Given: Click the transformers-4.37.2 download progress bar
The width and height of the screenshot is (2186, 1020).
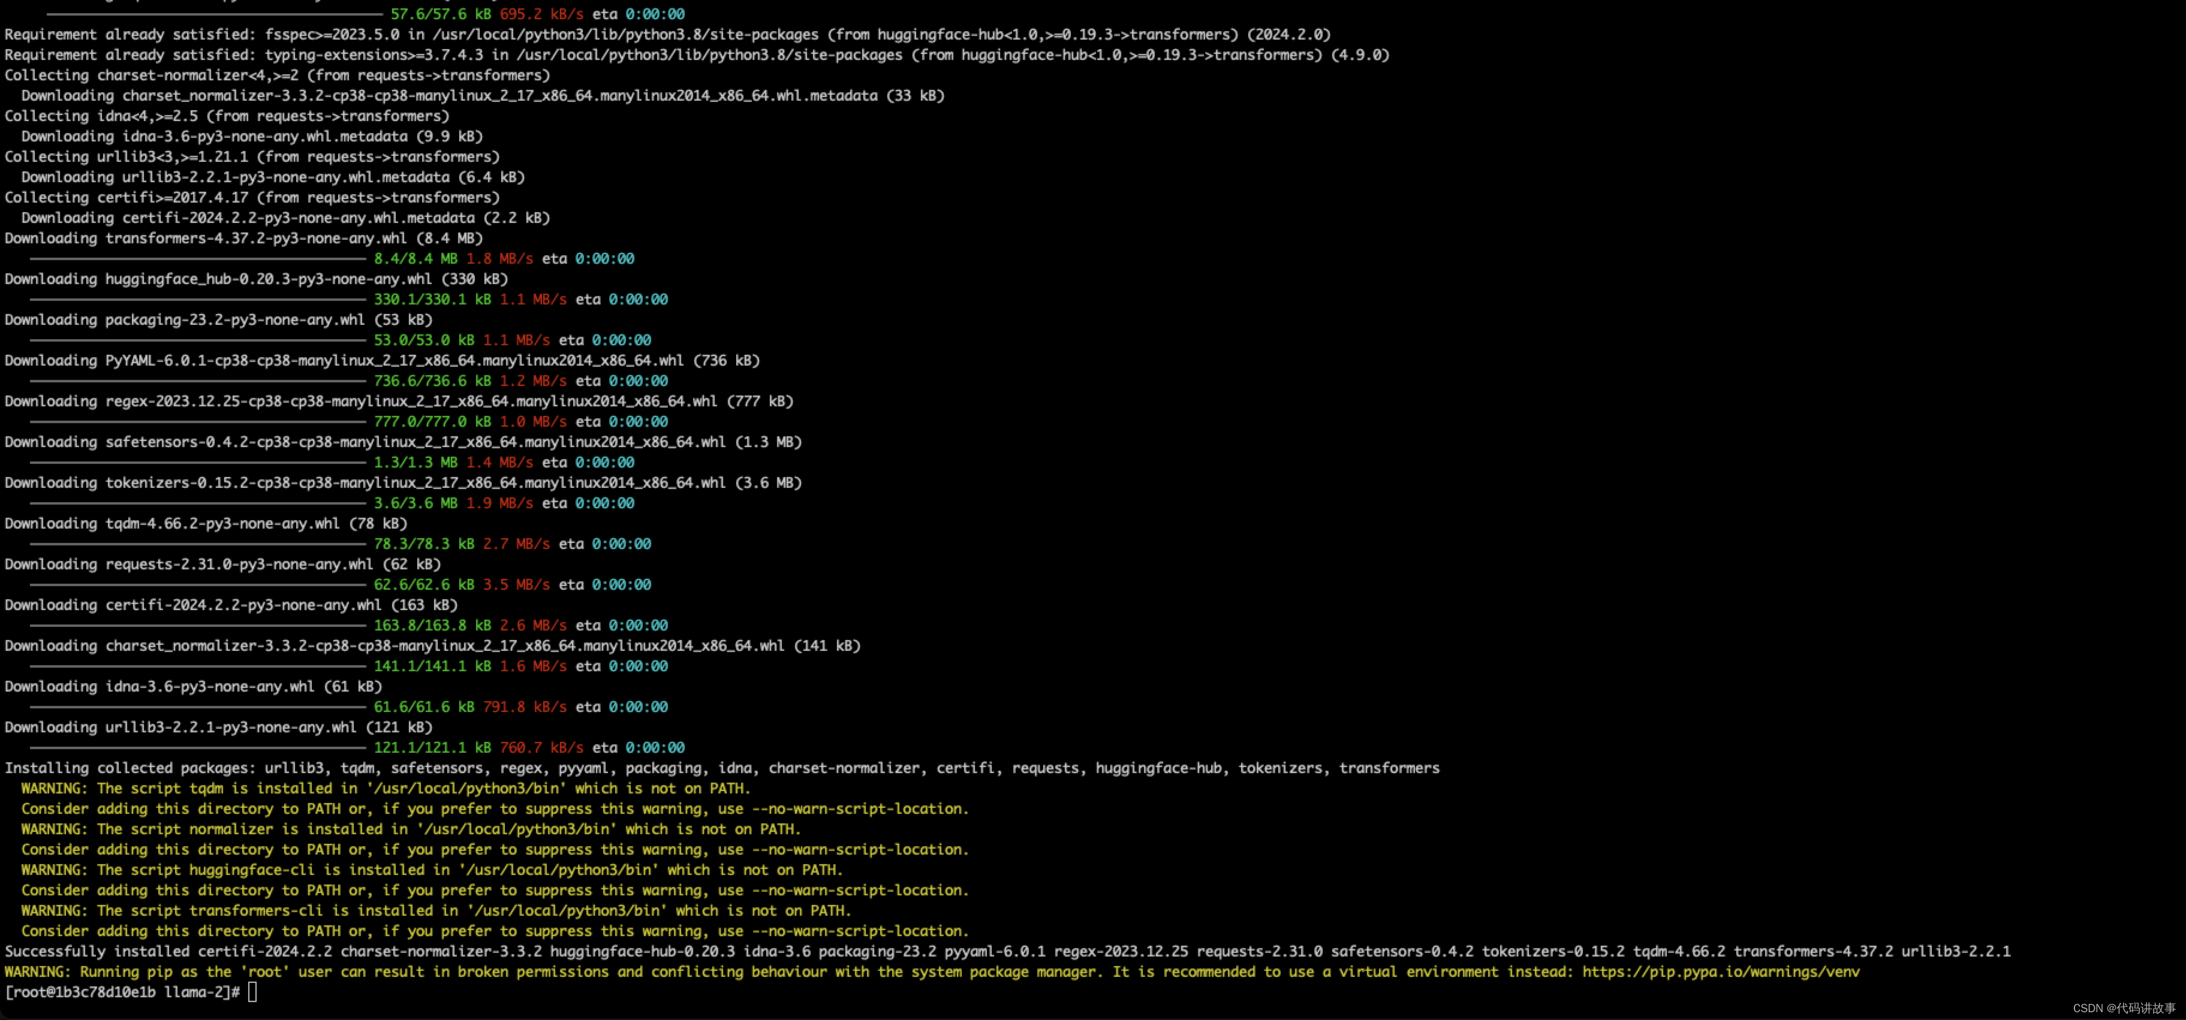Looking at the screenshot, I should [x=198, y=259].
